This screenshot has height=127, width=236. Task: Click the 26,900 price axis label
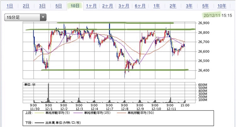pyautogui.click(x=204, y=23)
